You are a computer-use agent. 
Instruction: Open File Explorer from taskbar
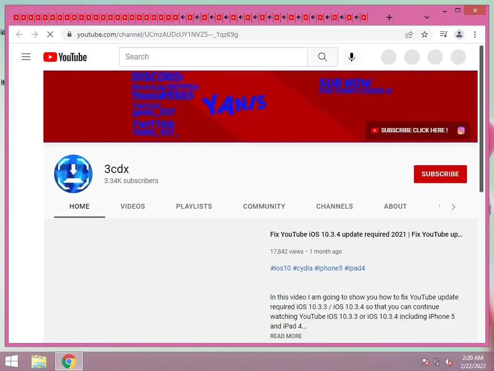click(x=39, y=361)
